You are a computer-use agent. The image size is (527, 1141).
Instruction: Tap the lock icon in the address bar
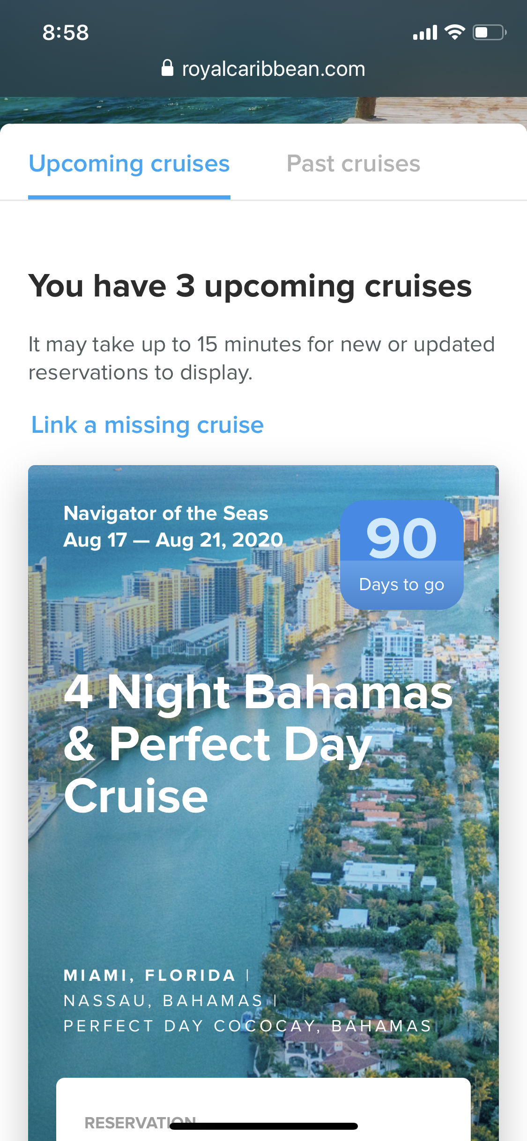[167, 68]
